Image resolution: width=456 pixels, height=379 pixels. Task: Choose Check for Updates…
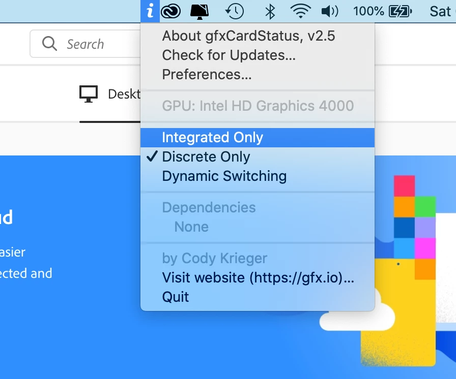[x=258, y=55]
